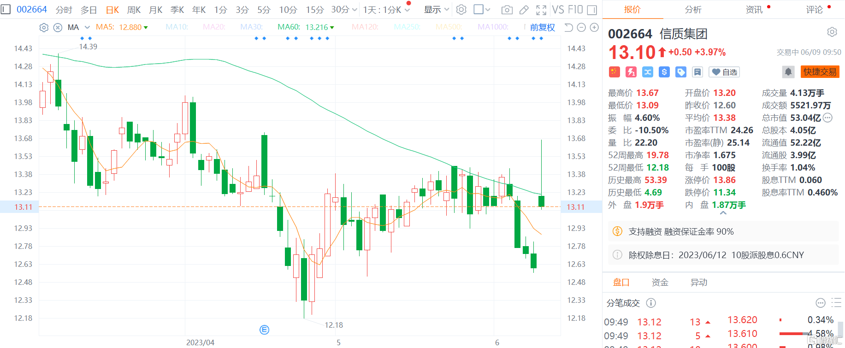This screenshot has height=348, width=845.
Task: Open quote panel settings gear
Action: [832, 32]
